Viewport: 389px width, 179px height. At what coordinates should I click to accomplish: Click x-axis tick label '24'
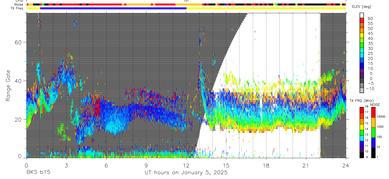pos(346,165)
